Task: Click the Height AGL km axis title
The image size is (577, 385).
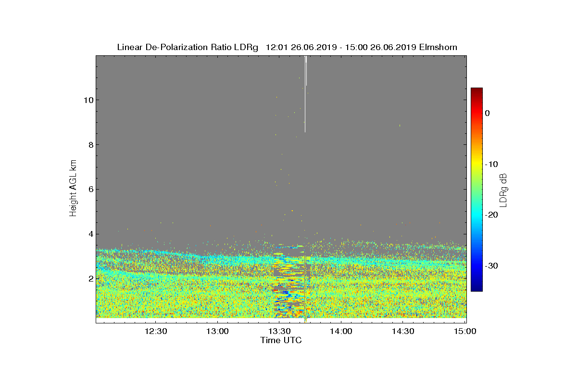Action: (73, 189)
